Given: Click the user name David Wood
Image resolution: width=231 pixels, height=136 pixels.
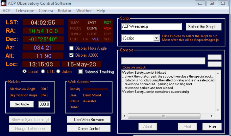Looking at the screenshot, I should click(92, 95).
